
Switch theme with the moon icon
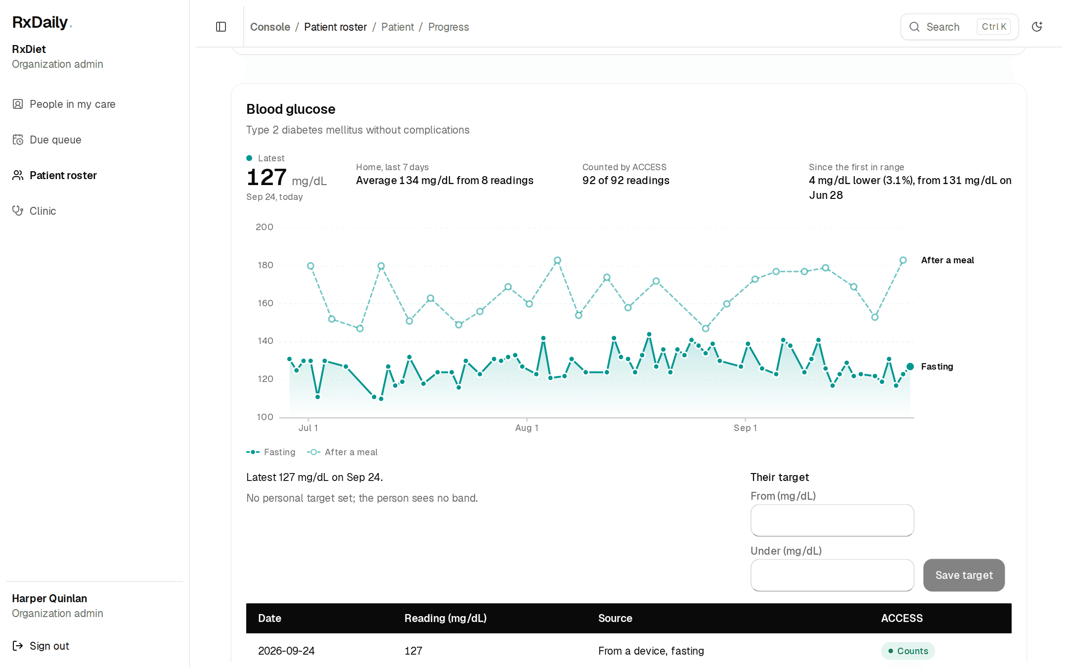coord(1037,27)
